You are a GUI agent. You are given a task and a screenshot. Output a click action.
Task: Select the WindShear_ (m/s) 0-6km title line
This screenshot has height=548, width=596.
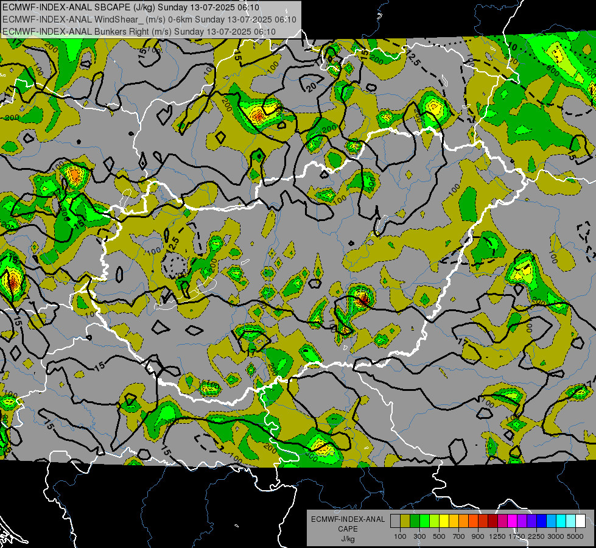(149, 19)
